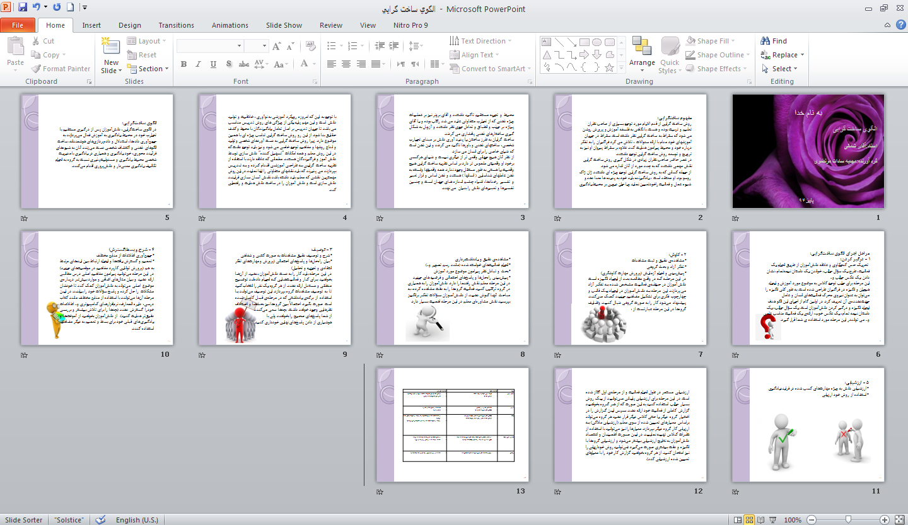Open the Slide Show tab
908x525 pixels.
coord(284,25)
